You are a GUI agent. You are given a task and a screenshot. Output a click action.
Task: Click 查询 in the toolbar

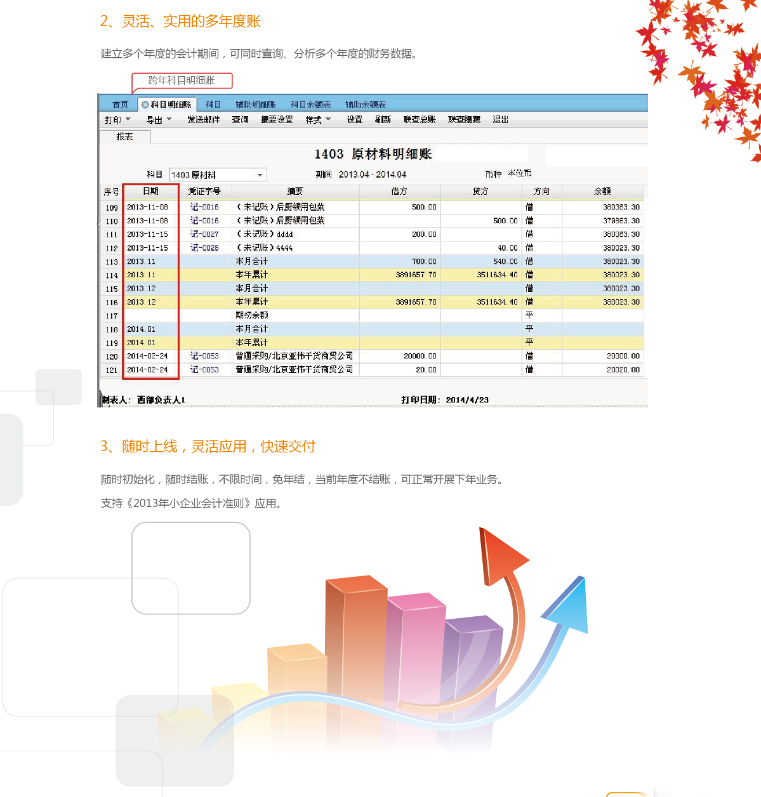click(240, 120)
